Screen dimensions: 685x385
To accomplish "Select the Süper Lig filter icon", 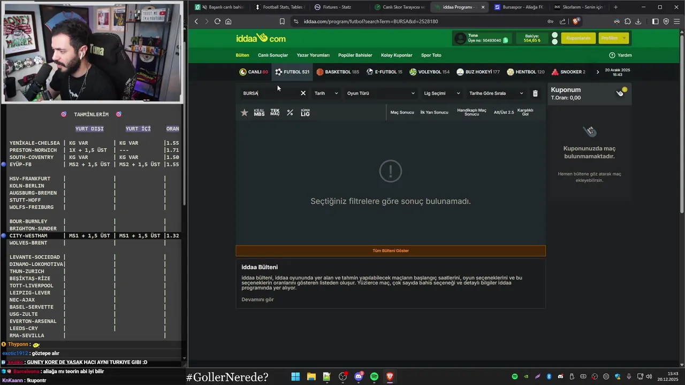I will click(x=305, y=112).
